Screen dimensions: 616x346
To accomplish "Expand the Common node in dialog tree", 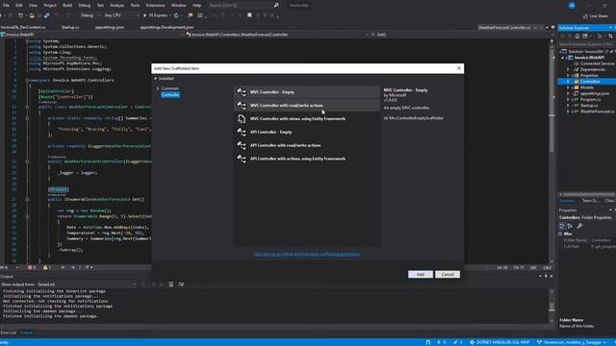I will click(x=158, y=88).
